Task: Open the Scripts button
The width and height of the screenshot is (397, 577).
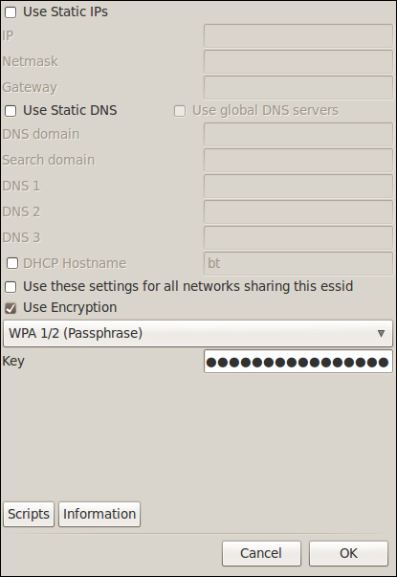Action: [x=29, y=514]
